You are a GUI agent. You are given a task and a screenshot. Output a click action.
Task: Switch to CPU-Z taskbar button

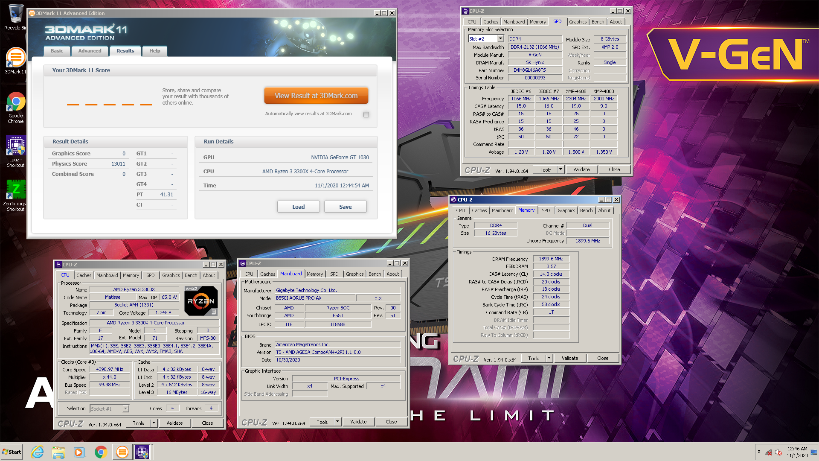[x=142, y=452]
